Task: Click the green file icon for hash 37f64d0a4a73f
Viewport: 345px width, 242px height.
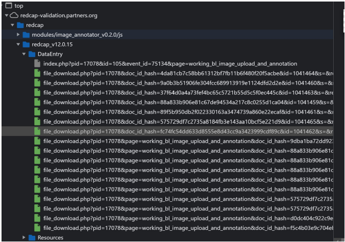Action: coord(37,93)
